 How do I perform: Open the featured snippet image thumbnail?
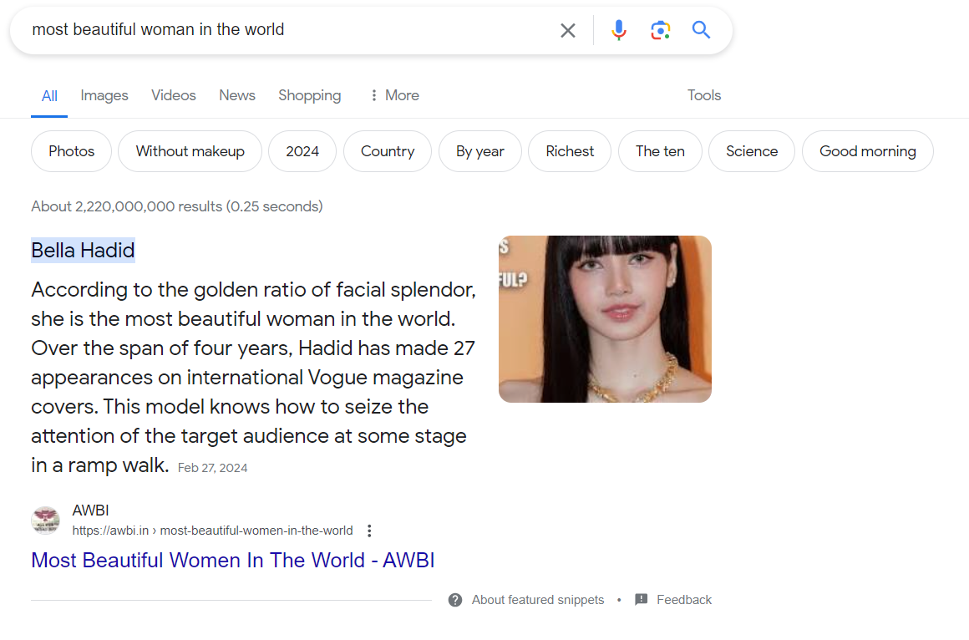(605, 319)
